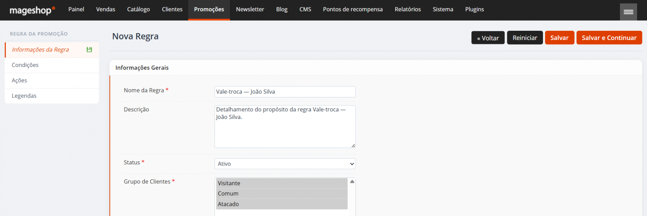Go back with the Voltar button
This screenshot has width=647, height=216.
click(488, 38)
